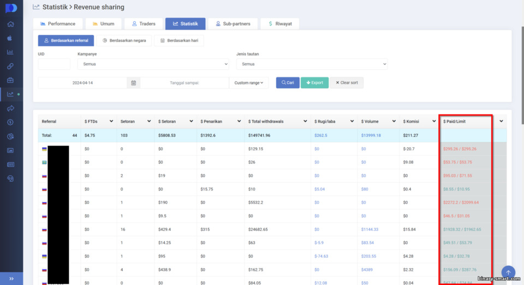Click the $ Paid/Limit column header
The image size is (524, 285).
coord(454,122)
